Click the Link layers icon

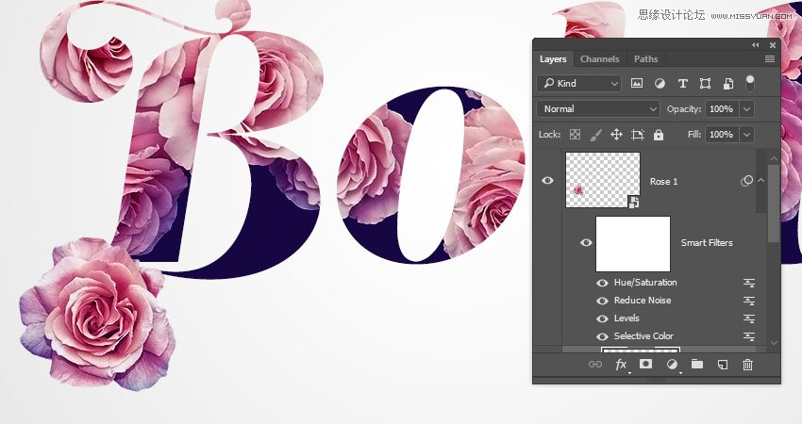pos(594,365)
